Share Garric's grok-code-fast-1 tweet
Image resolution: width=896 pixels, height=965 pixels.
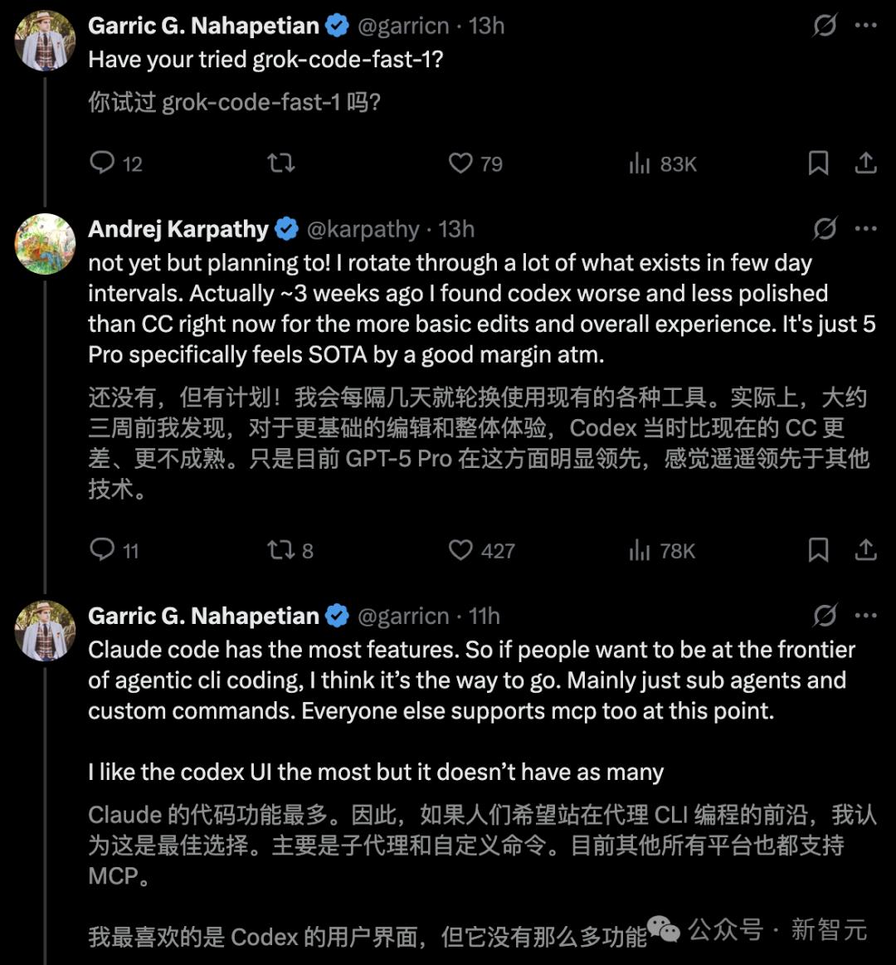[x=865, y=163]
